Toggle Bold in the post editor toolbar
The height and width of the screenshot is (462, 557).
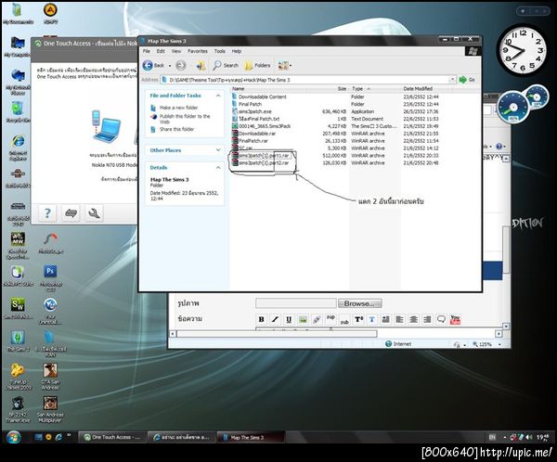262,320
